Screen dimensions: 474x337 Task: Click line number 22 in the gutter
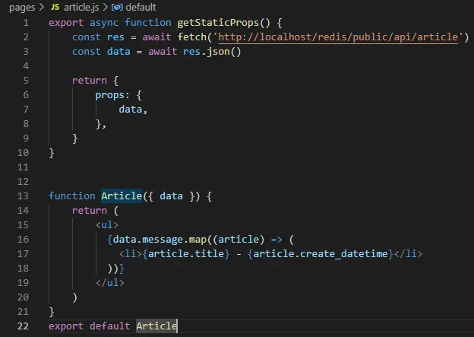pyautogui.click(x=23, y=326)
